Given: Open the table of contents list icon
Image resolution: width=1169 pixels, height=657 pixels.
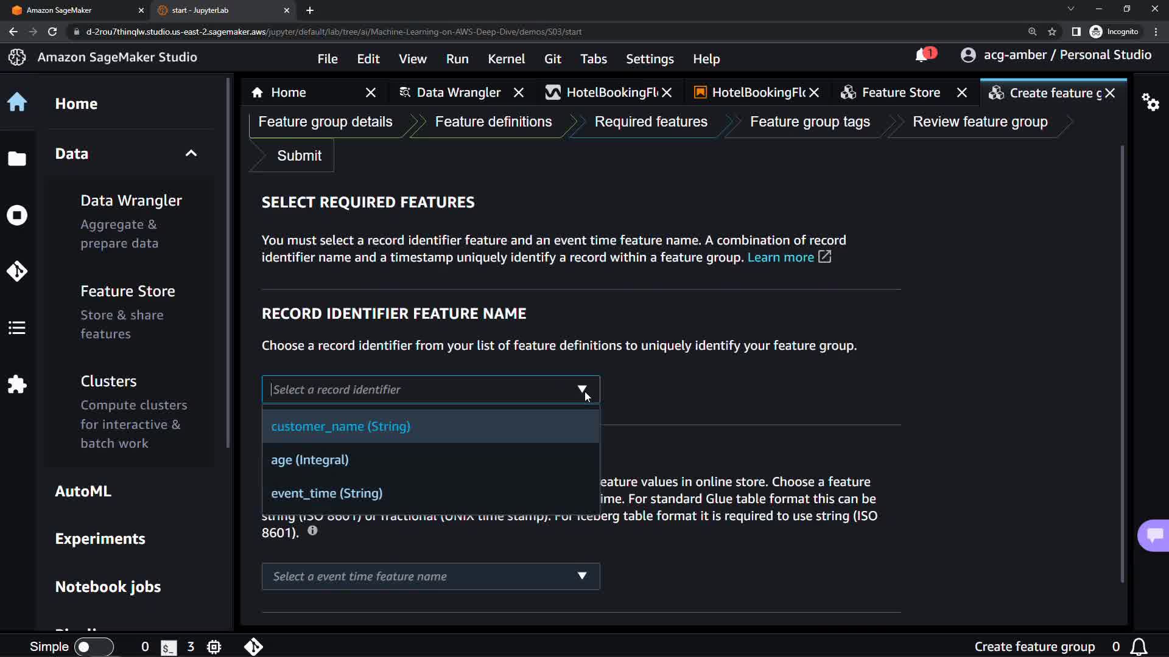Looking at the screenshot, I should pyautogui.click(x=17, y=328).
